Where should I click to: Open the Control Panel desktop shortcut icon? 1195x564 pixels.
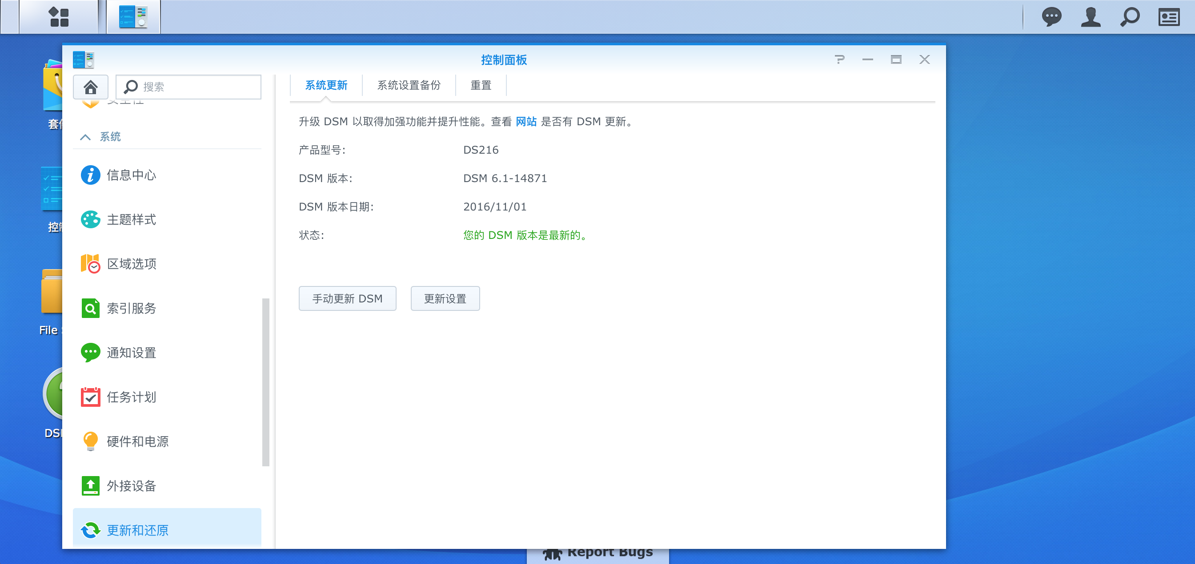point(52,188)
